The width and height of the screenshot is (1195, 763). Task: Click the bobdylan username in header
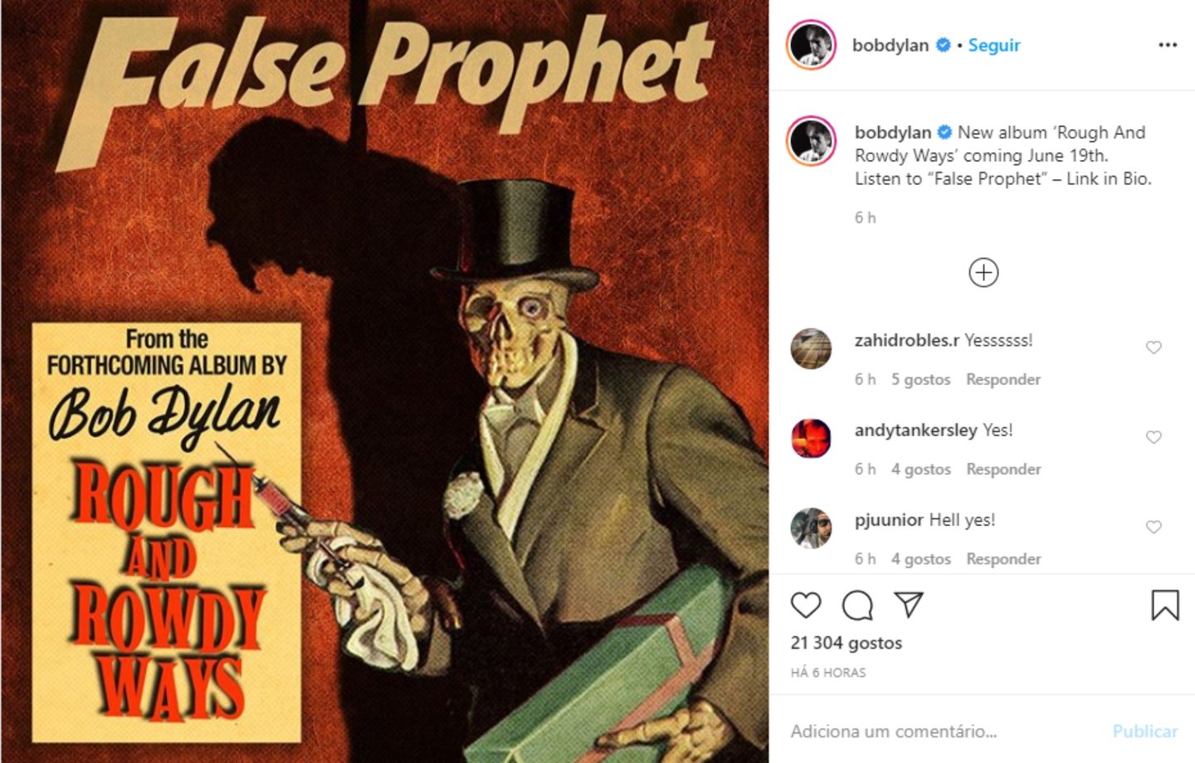point(890,45)
